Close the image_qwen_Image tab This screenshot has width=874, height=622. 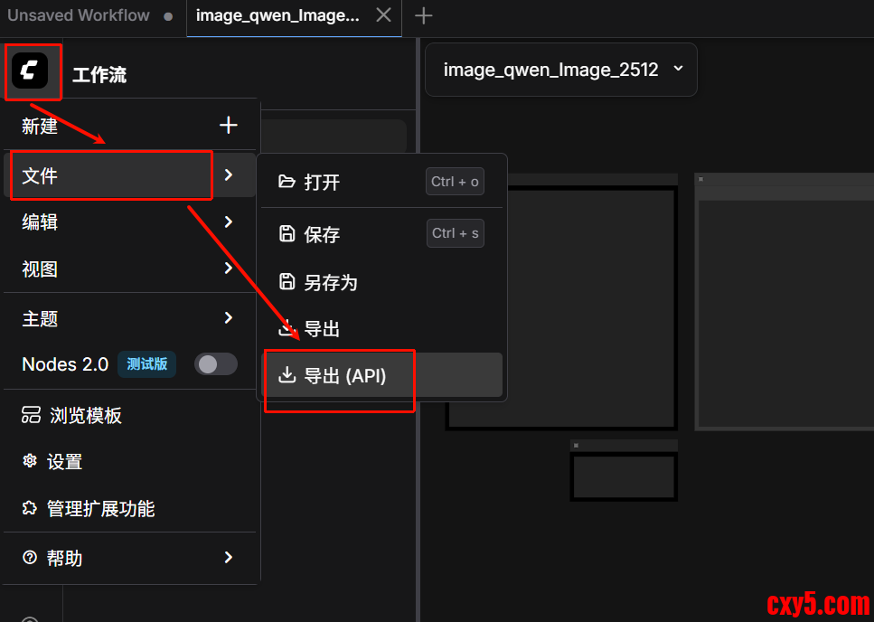coord(383,15)
